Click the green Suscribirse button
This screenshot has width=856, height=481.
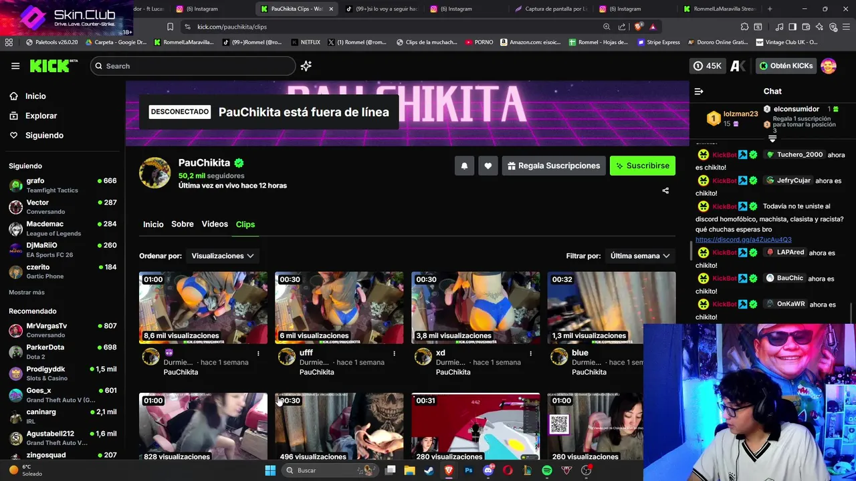click(x=643, y=166)
